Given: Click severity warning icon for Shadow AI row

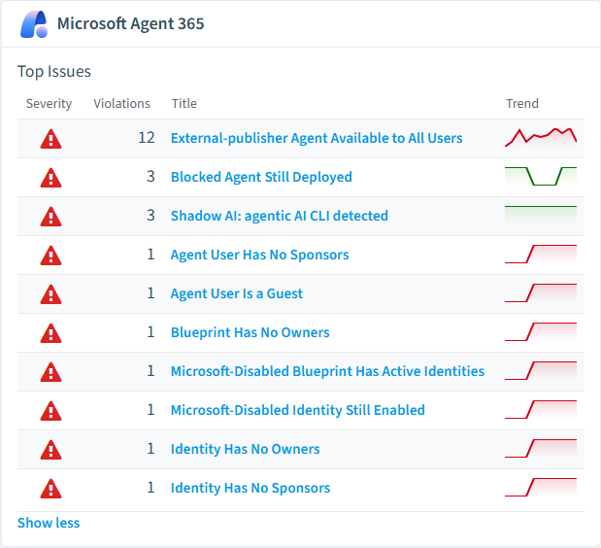Looking at the screenshot, I should pyautogui.click(x=51, y=217).
